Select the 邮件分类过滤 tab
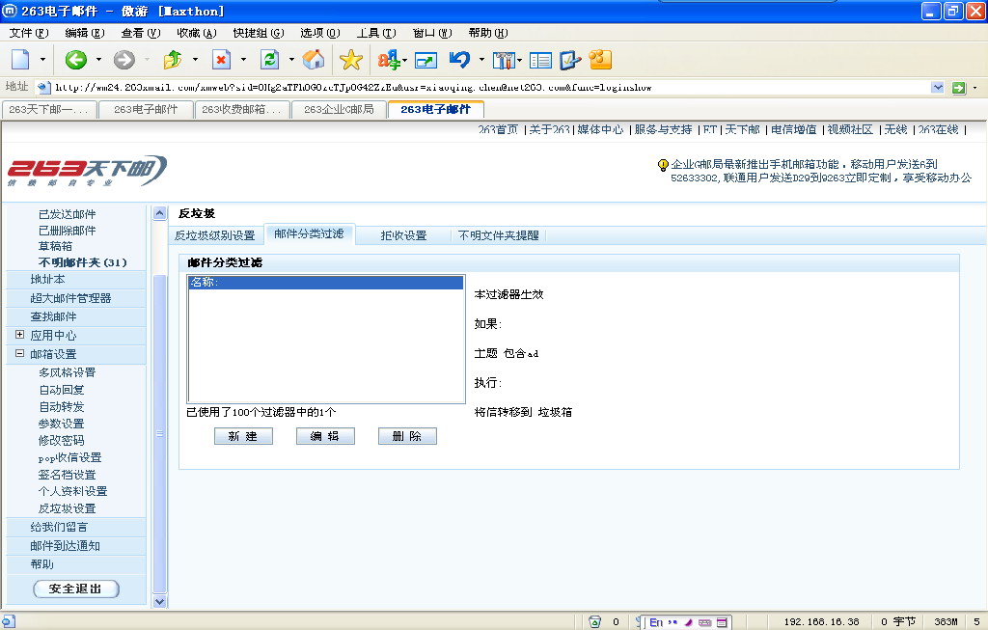988x630 pixels. (x=310, y=233)
